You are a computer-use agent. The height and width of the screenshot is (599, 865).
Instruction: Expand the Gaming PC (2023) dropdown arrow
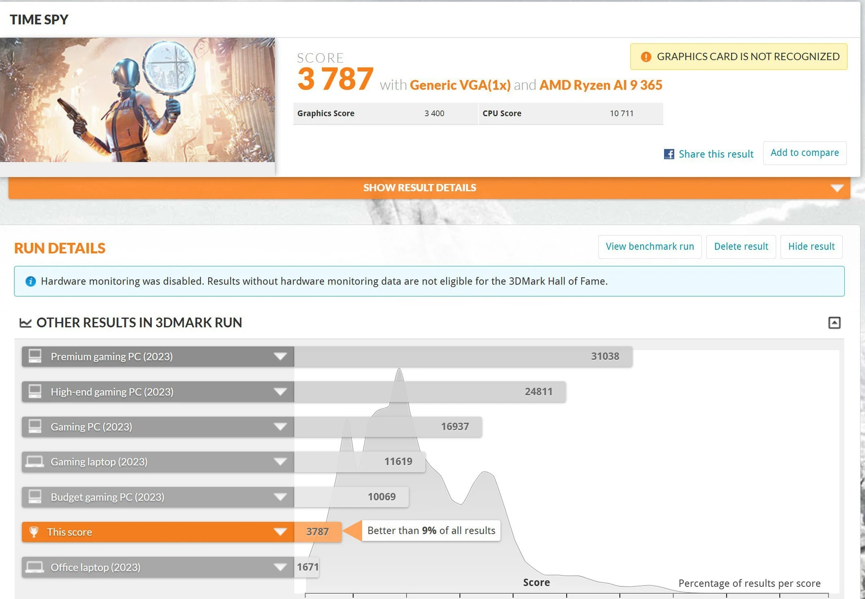pyautogui.click(x=280, y=427)
